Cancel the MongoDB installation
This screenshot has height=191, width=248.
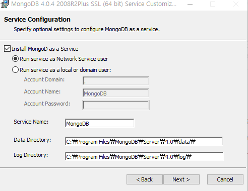pyautogui.click(x=225, y=179)
